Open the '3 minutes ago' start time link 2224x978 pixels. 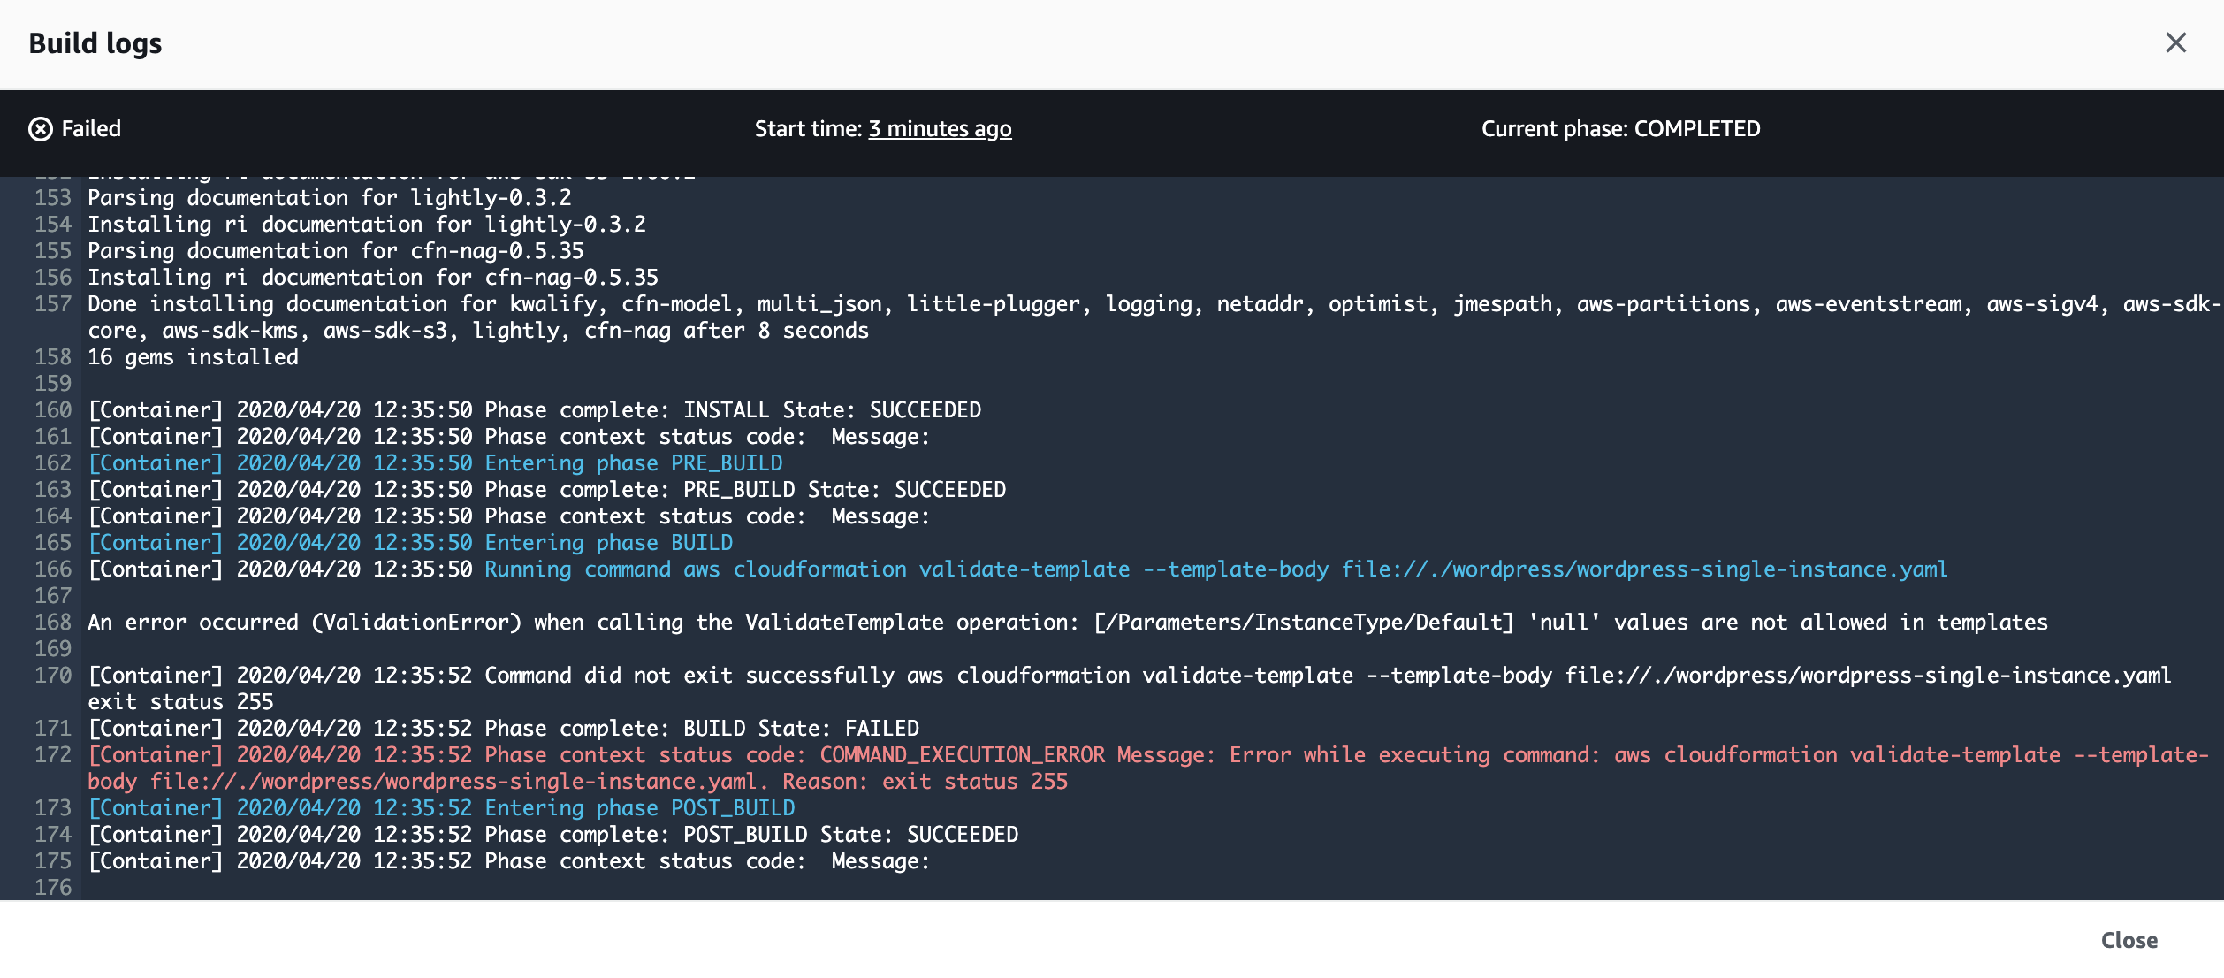click(x=940, y=129)
